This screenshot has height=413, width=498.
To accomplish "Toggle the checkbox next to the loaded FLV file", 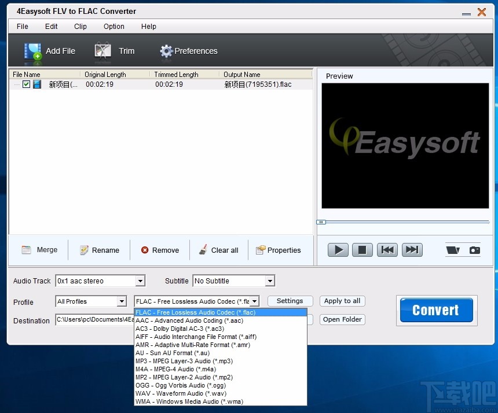I will coord(26,84).
